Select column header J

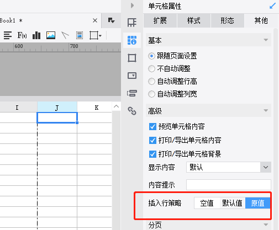[x=57, y=108]
